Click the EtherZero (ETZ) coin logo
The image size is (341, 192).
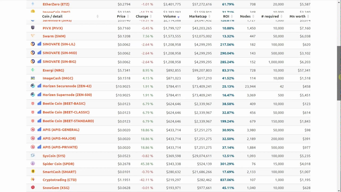pyautogui.click(x=33, y=4)
